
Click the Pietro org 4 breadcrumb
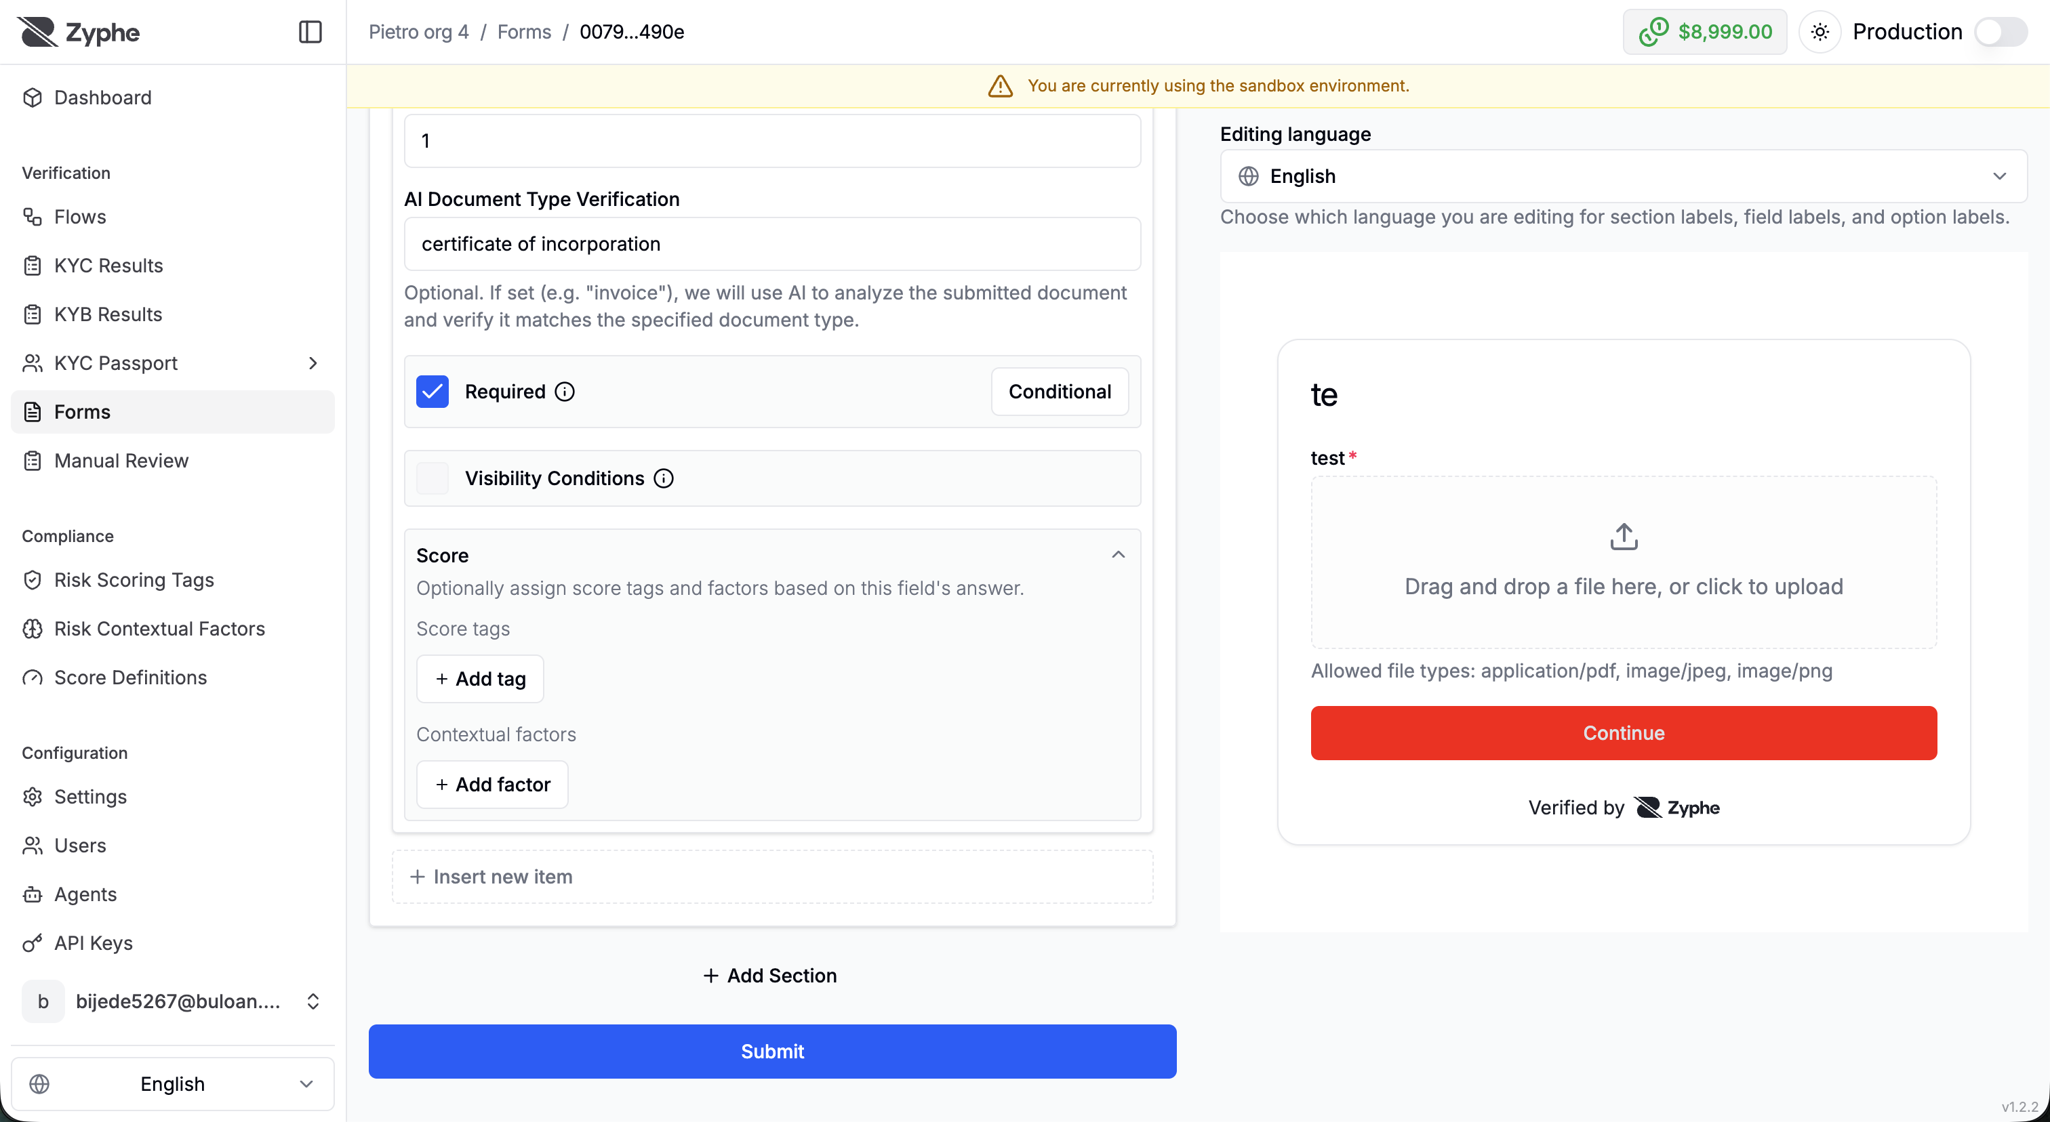[x=418, y=32]
